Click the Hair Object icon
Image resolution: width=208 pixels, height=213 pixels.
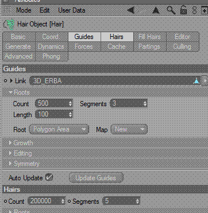pyautogui.click(x=9, y=24)
